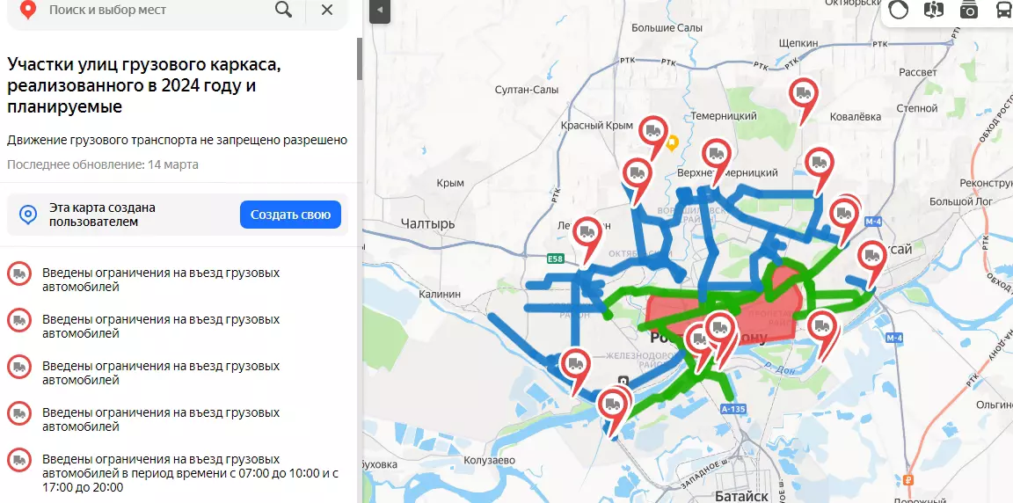
Task: Click the "Создать свою" button
Action: (290, 215)
